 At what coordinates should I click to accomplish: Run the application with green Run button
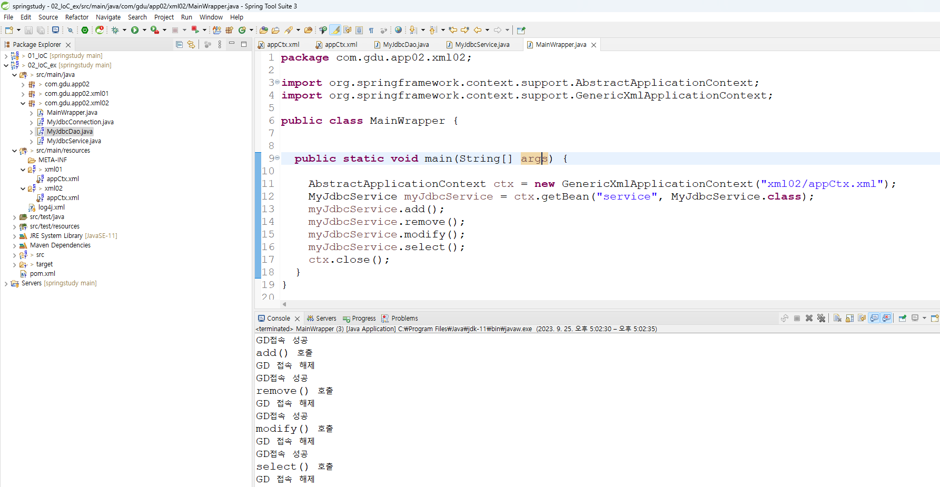tap(135, 30)
